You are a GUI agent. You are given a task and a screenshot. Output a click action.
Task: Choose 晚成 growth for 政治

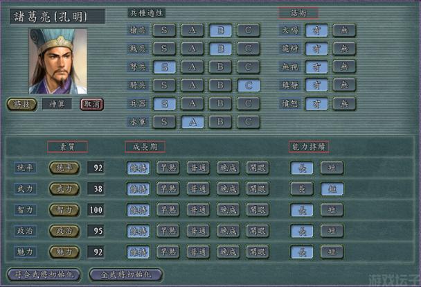[228, 231]
